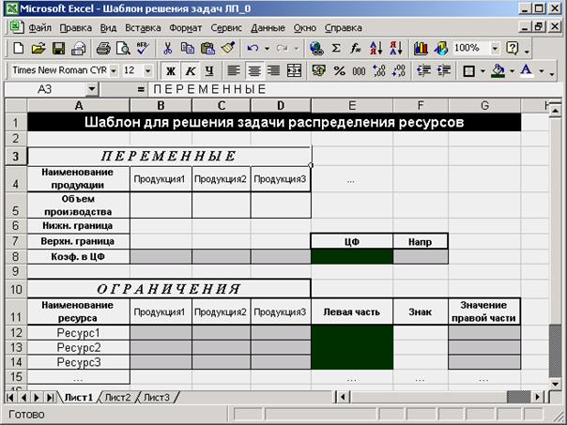Image resolution: width=567 pixels, height=425 pixels.
Task: Open the Вставка menu
Action: pyautogui.click(x=143, y=28)
